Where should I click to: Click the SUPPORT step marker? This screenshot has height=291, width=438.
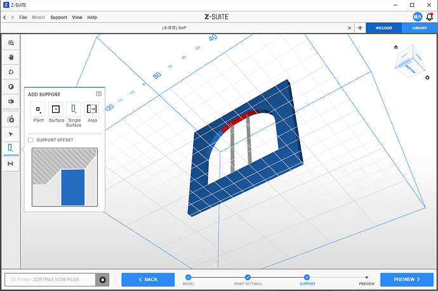[307, 277]
